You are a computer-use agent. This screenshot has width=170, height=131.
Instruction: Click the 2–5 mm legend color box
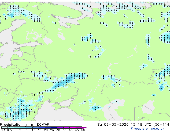[23, 128]
